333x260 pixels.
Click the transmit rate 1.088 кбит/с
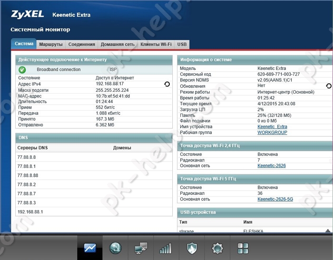(108, 113)
